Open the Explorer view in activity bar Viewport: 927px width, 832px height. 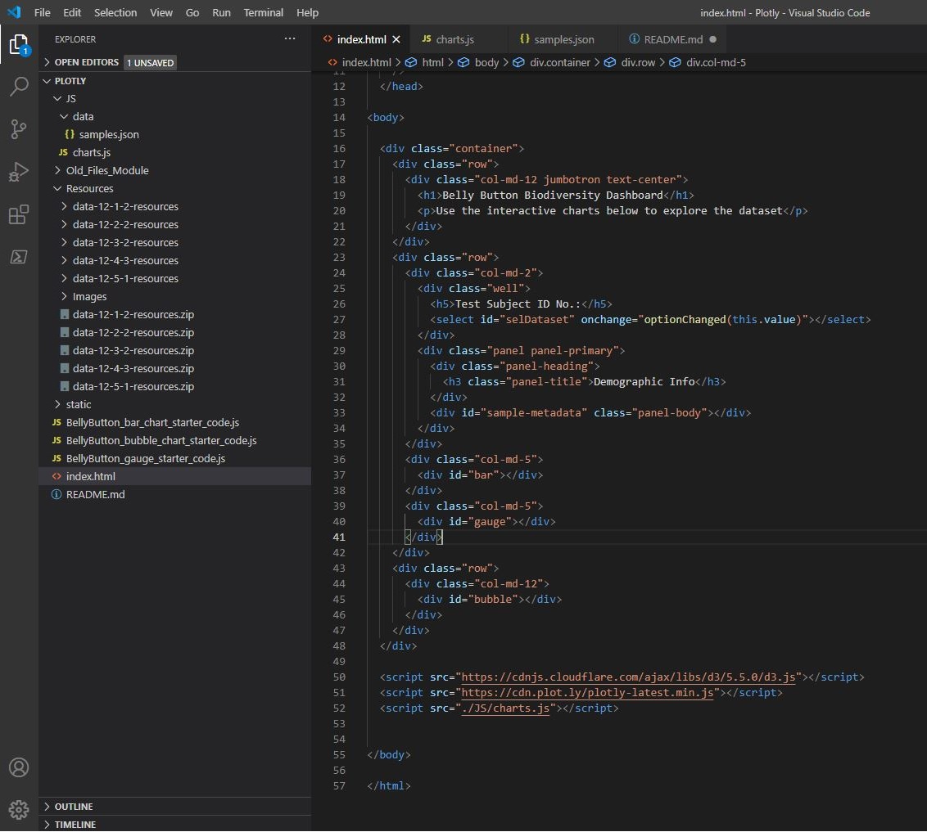coord(19,44)
